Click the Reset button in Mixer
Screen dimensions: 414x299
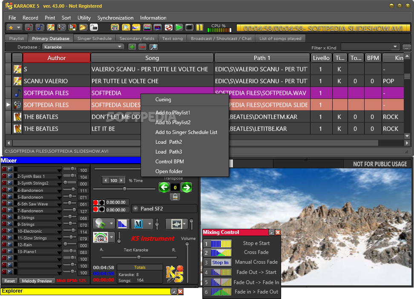click(9, 281)
